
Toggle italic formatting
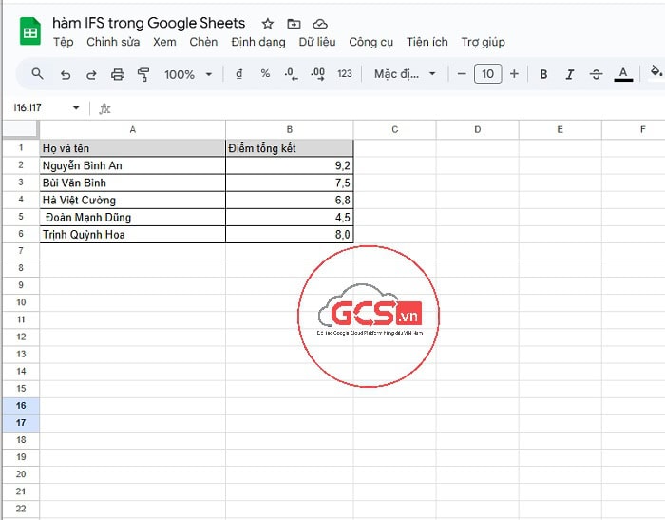coord(570,74)
